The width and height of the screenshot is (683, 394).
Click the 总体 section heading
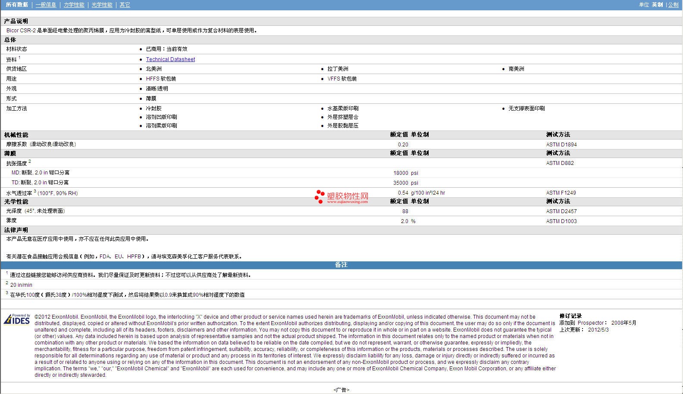(10, 40)
